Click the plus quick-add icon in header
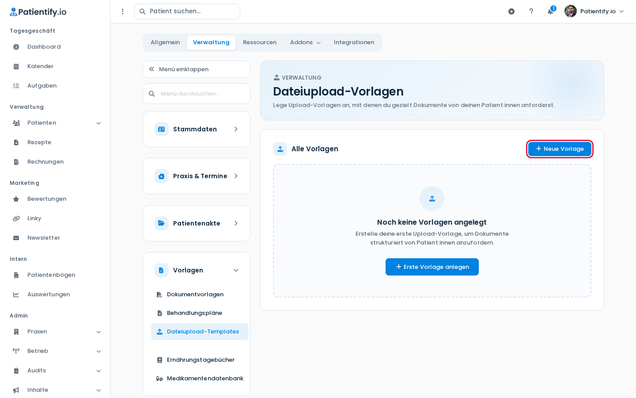 511,11
